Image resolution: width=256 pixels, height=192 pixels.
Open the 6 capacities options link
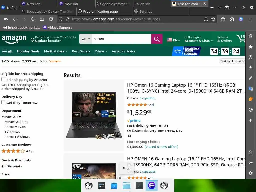click(147, 98)
